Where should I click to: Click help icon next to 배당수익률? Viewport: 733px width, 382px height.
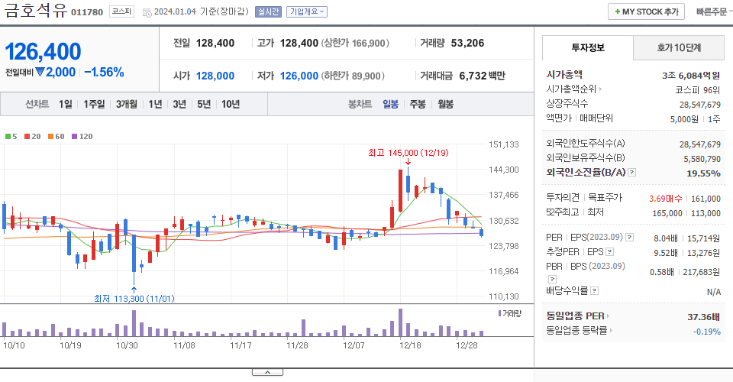[594, 291]
